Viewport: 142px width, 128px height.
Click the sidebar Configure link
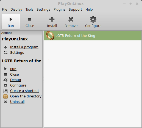[18, 85]
